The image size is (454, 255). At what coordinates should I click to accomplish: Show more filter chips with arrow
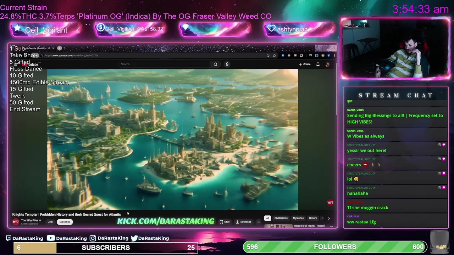[x=329, y=219]
